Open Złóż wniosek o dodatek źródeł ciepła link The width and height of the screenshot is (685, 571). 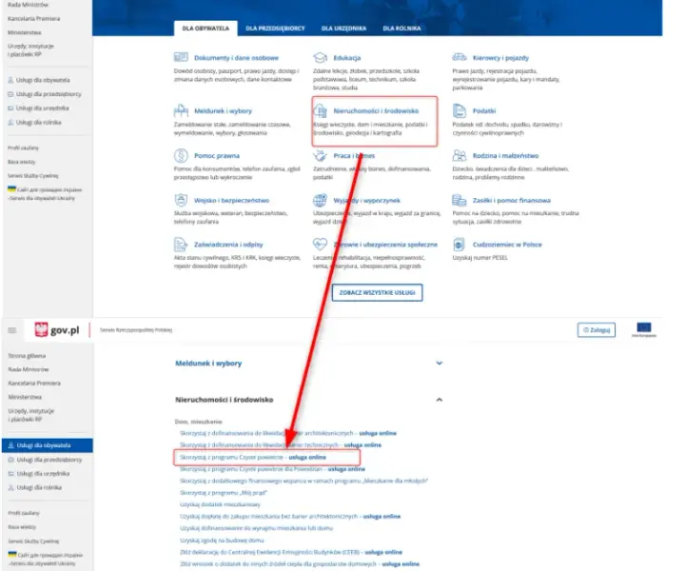[300, 564]
